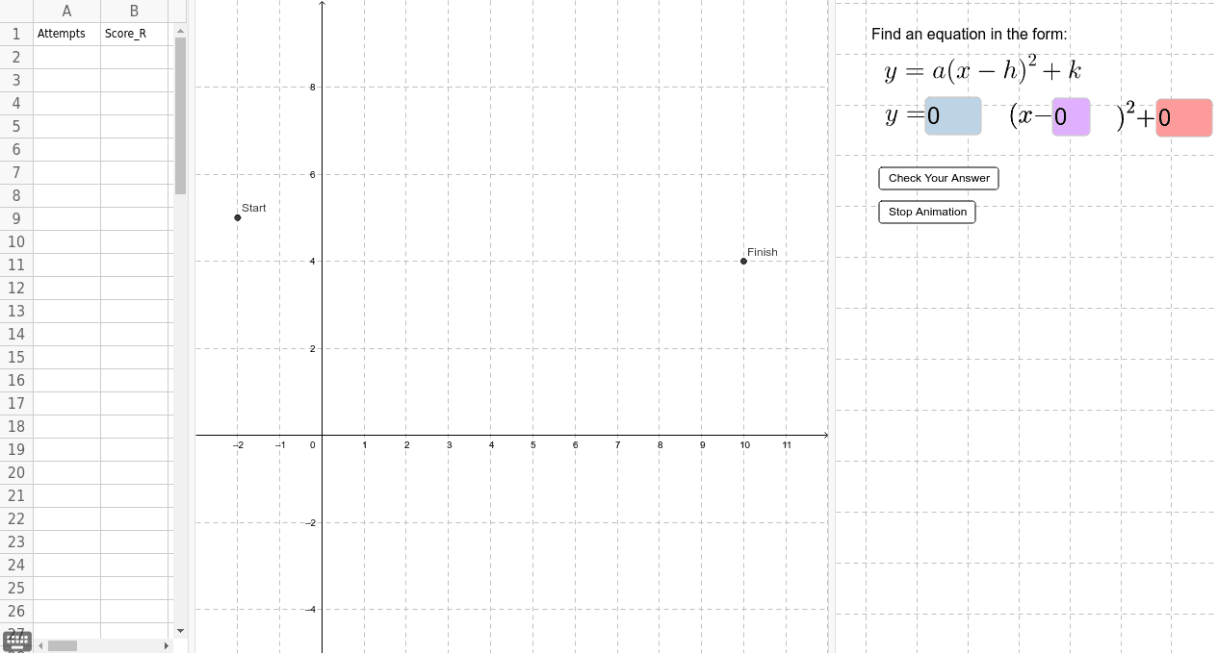
Task: Click the y-axis label 4
Action: click(x=313, y=262)
